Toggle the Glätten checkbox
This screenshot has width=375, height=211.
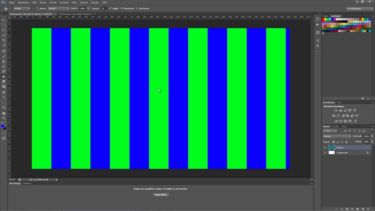click(x=110, y=8)
